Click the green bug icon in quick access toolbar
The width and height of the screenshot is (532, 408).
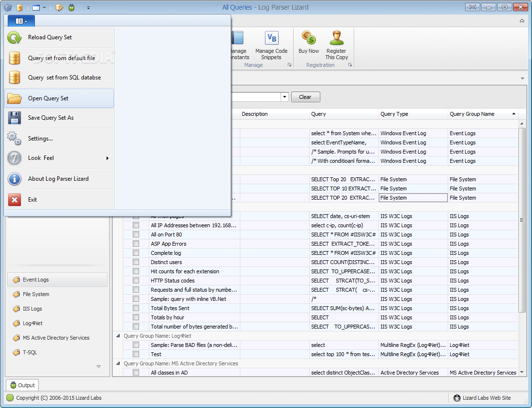(x=71, y=7)
